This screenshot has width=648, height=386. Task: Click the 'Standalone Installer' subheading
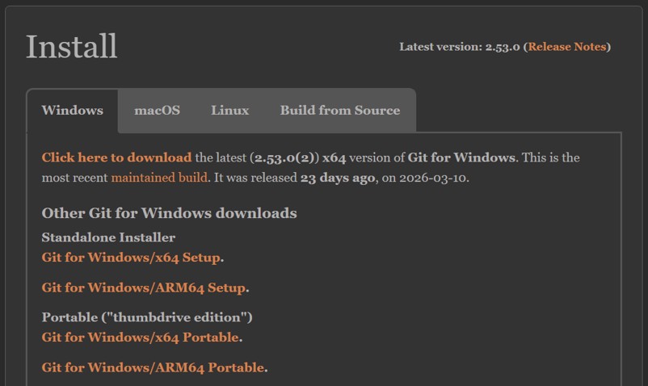pos(108,237)
